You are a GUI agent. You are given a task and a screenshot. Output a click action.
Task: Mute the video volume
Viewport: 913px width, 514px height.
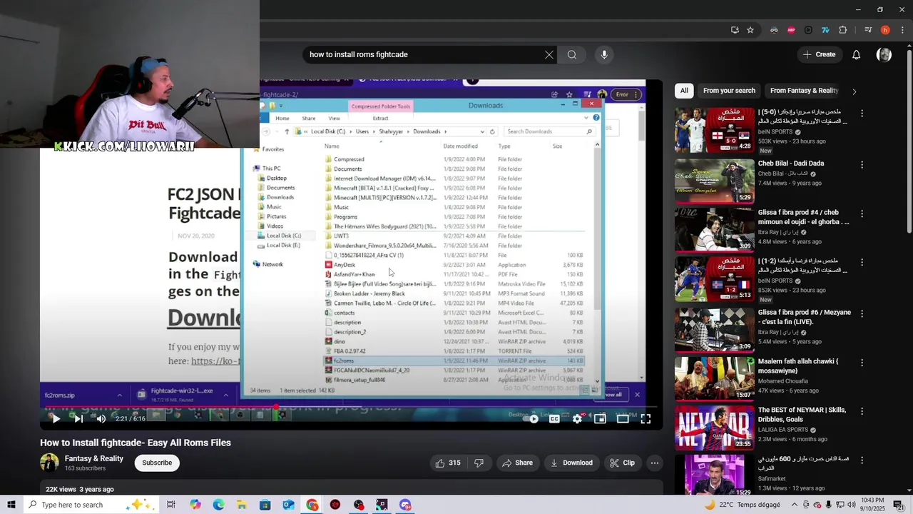pyautogui.click(x=101, y=419)
